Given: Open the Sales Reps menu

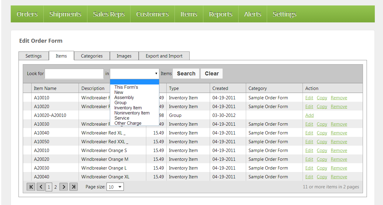Looking at the screenshot, I should point(109,14).
